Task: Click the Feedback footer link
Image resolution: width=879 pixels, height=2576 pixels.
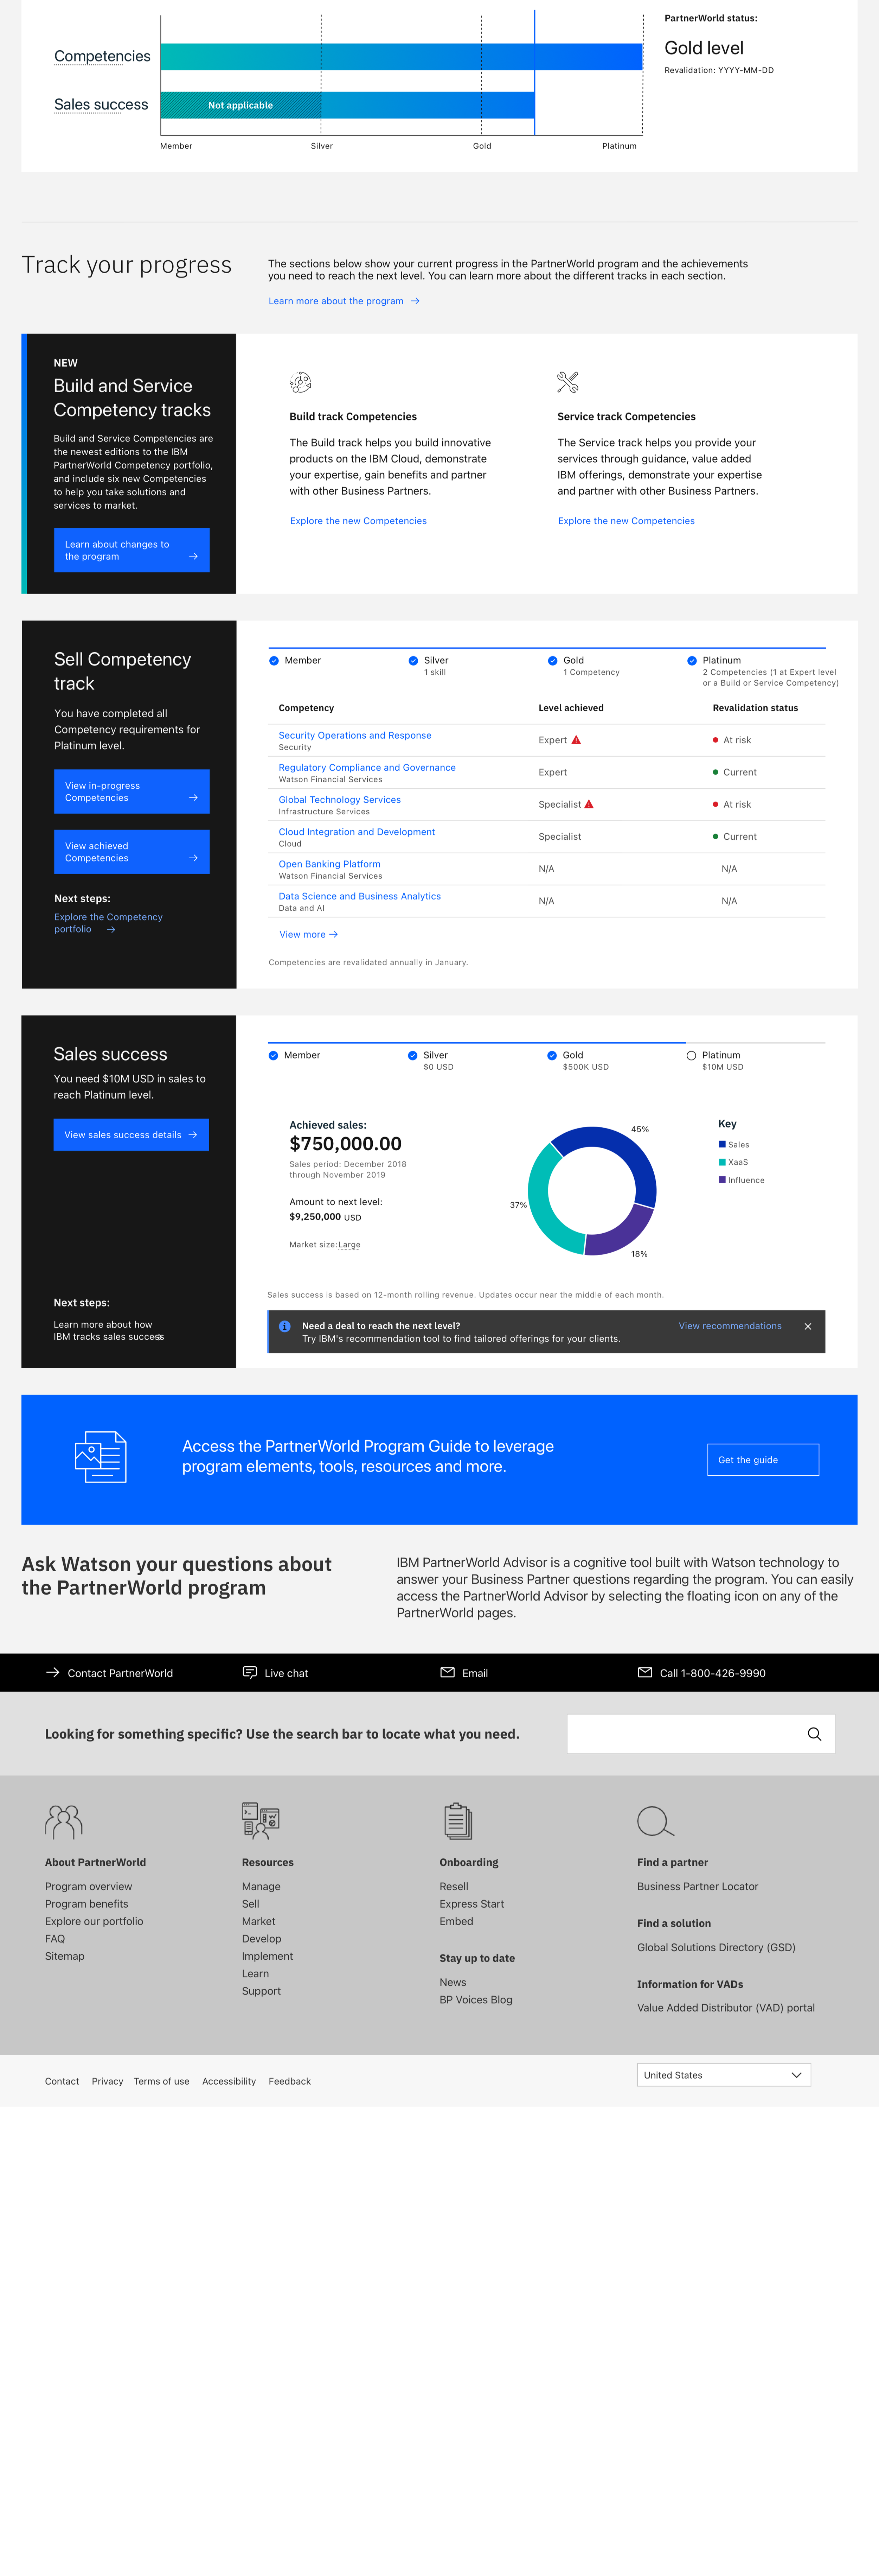Action: [x=290, y=2081]
